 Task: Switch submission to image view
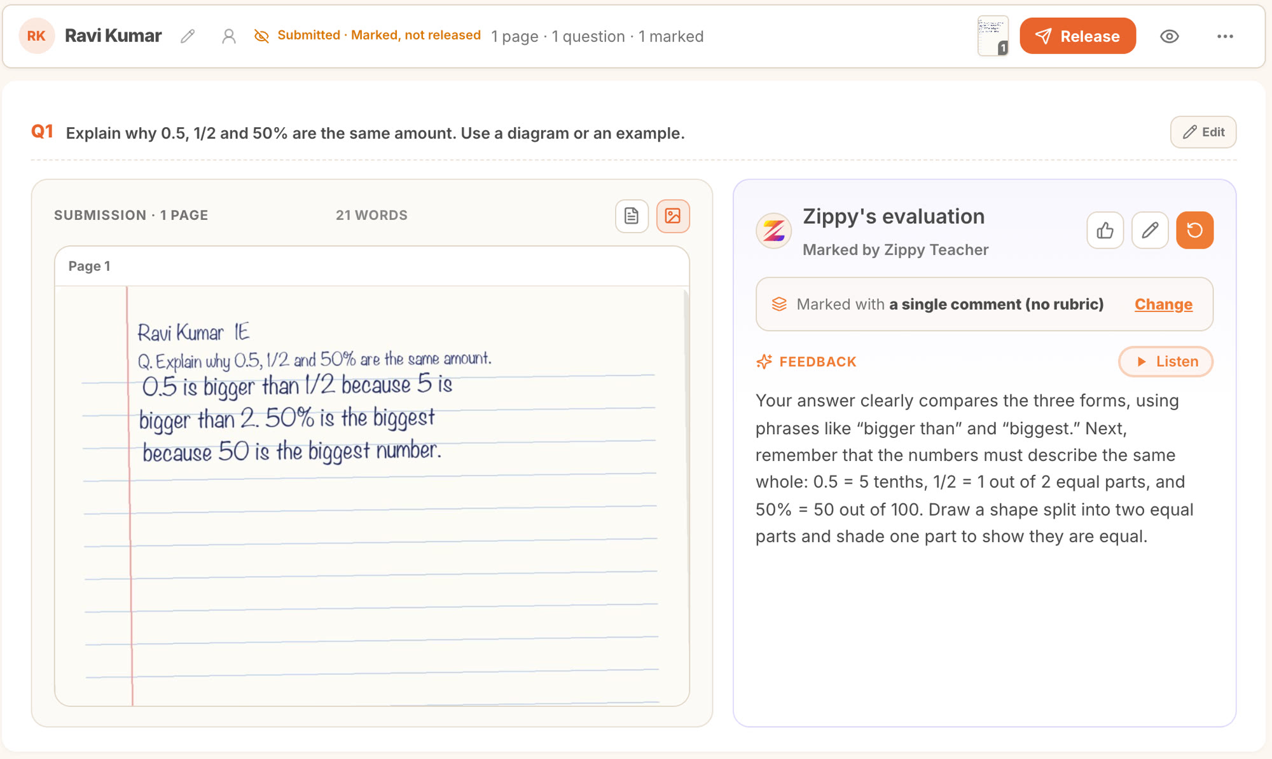tap(673, 216)
